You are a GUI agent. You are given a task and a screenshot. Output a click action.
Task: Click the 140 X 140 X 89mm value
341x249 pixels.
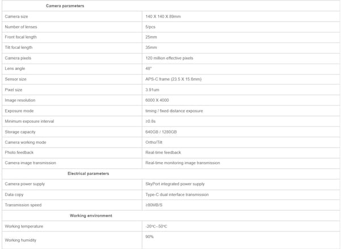pos(163,16)
